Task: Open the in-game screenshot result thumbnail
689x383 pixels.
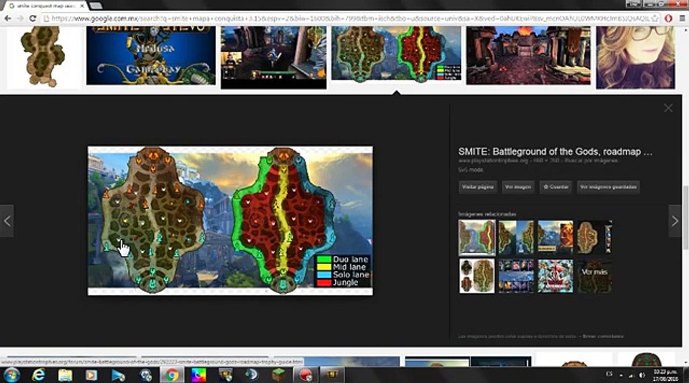Action: pyautogui.click(x=274, y=57)
